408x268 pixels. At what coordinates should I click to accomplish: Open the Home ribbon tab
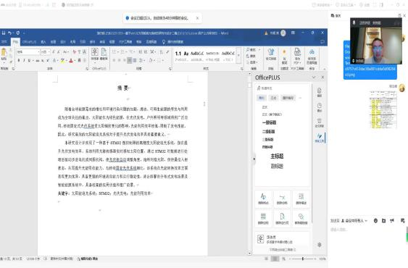pyautogui.click(x=15, y=42)
